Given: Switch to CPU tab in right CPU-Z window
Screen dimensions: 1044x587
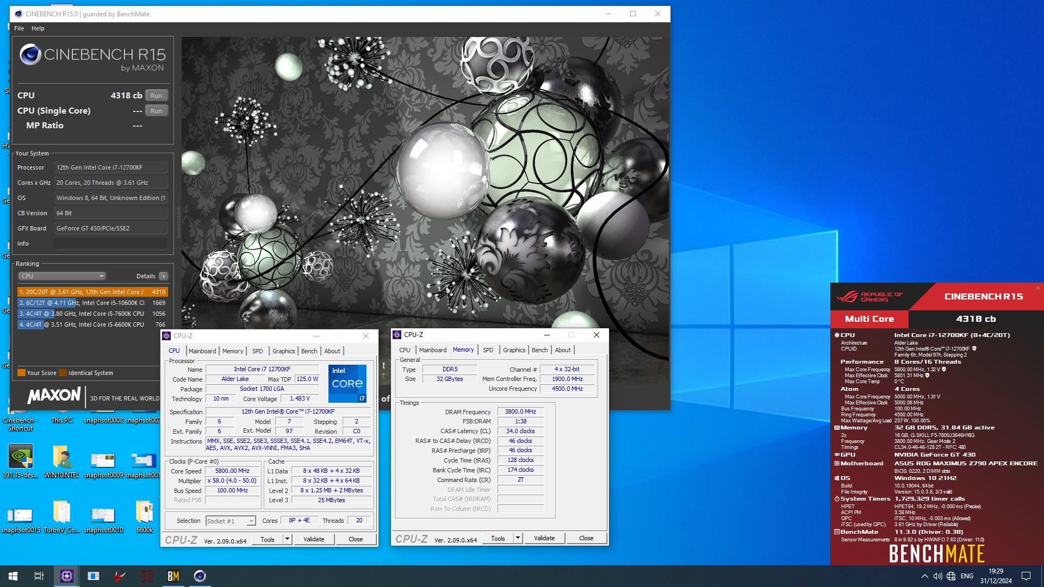Looking at the screenshot, I should (x=405, y=350).
